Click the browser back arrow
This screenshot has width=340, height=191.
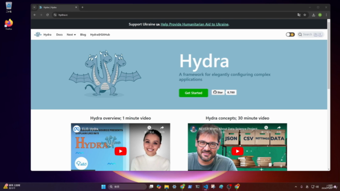35,15
